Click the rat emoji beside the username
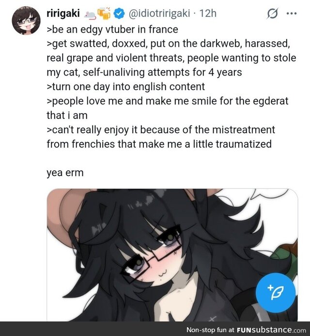The width and height of the screenshot is (310, 336). (x=90, y=15)
